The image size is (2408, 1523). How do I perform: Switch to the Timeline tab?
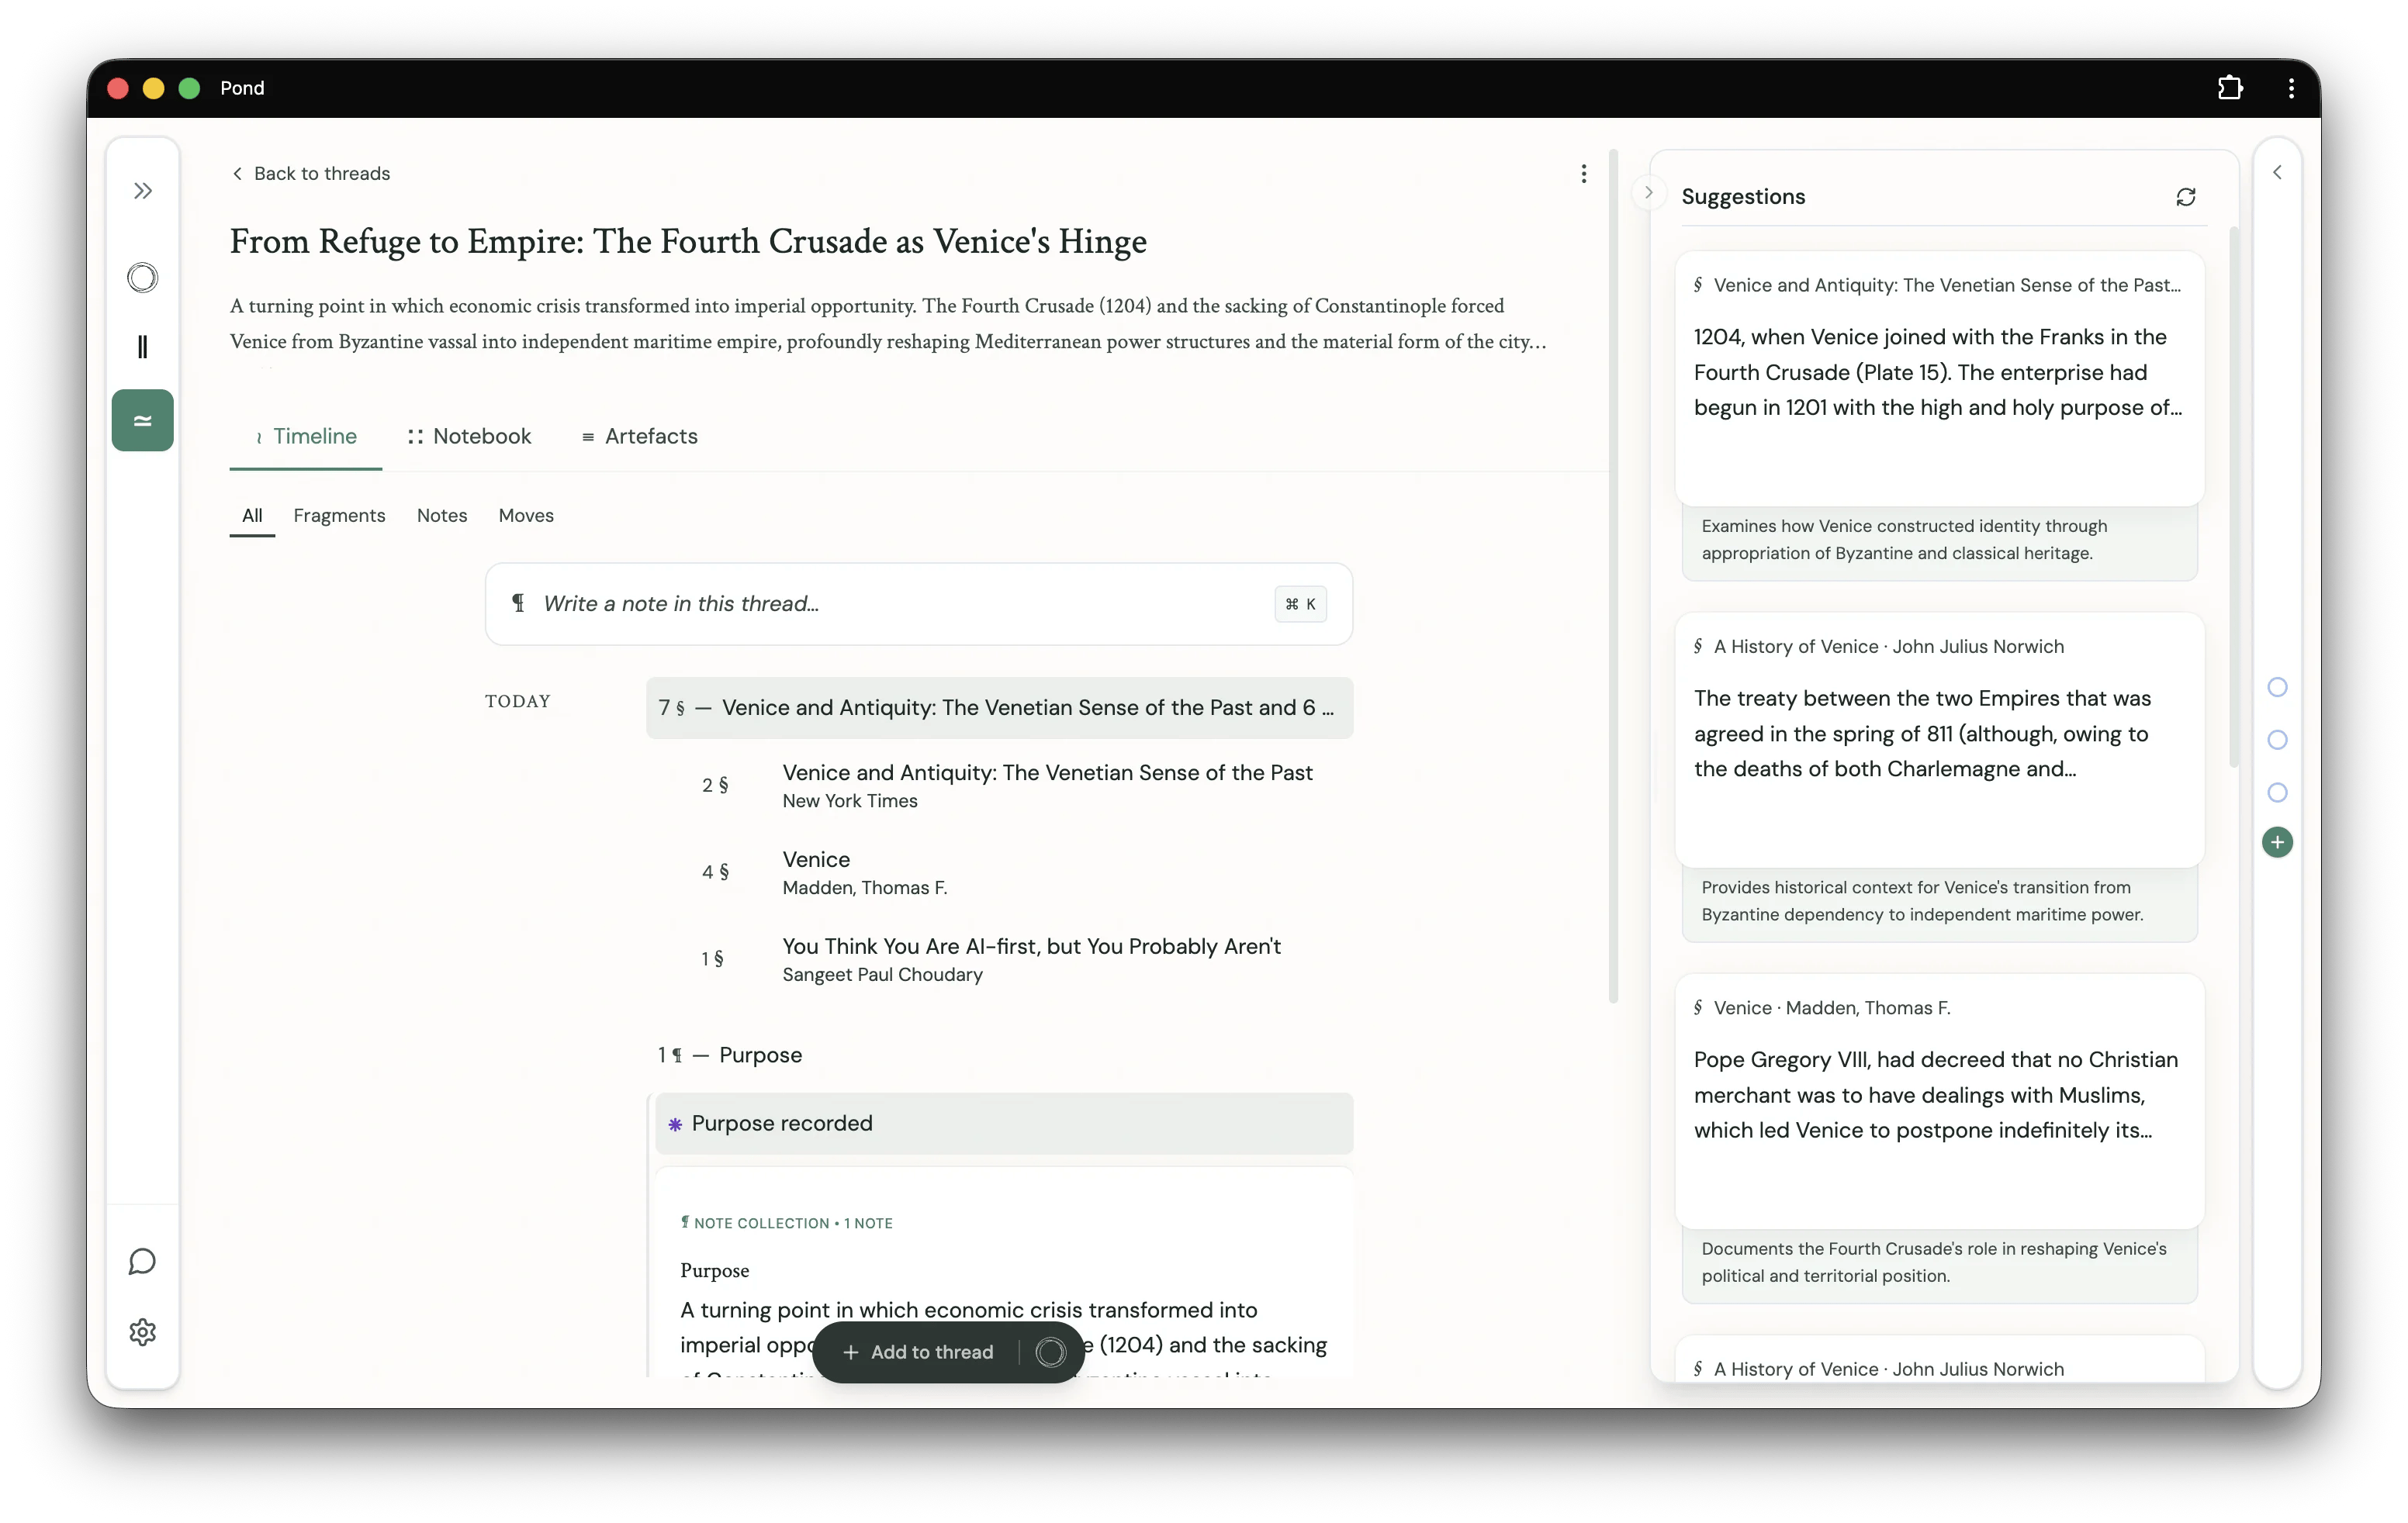point(306,436)
